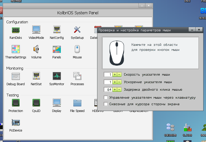Toggle the screen edge wrap-through cursor checkbox
206x142 pixels.
tap(106, 104)
